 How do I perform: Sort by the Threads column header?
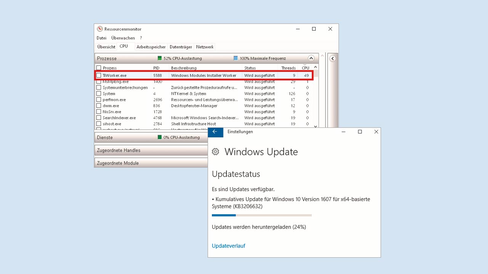click(288, 68)
